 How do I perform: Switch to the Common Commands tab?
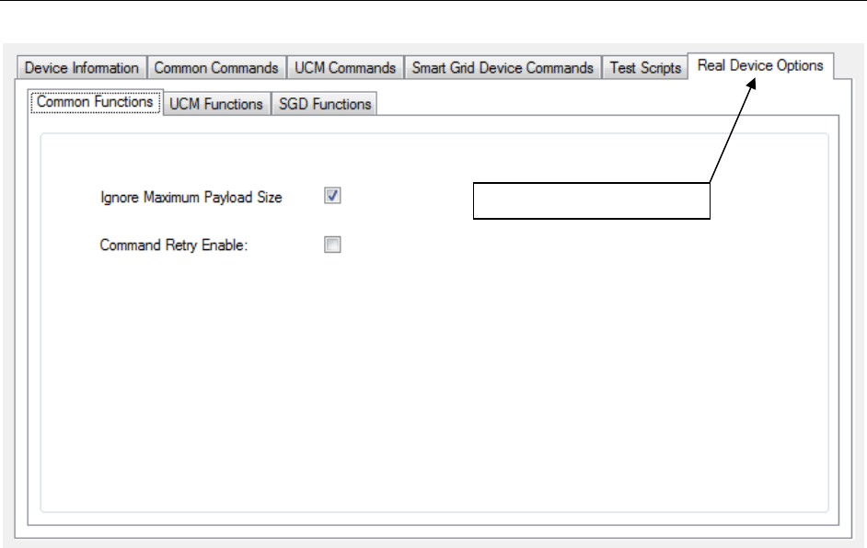click(x=216, y=68)
